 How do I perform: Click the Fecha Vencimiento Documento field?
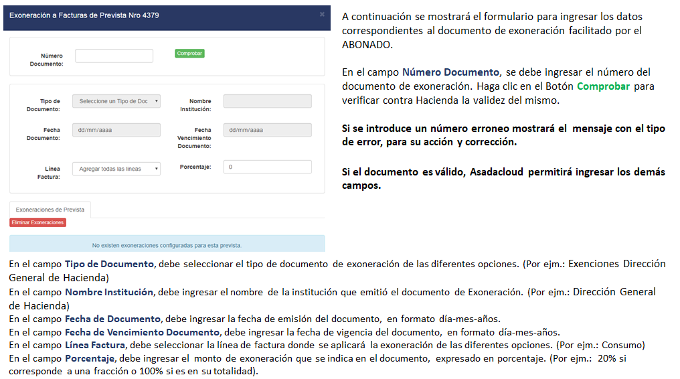click(x=267, y=130)
